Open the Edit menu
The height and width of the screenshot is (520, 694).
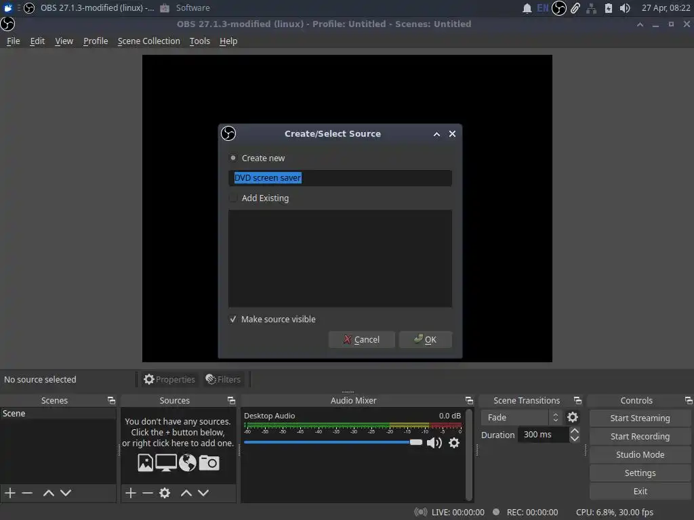pos(37,41)
